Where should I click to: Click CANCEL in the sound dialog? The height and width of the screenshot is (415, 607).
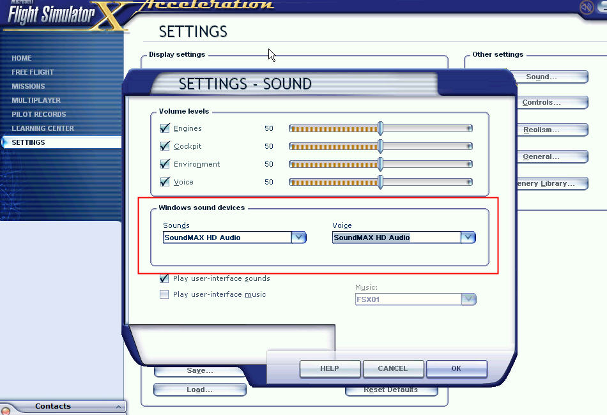coord(393,368)
